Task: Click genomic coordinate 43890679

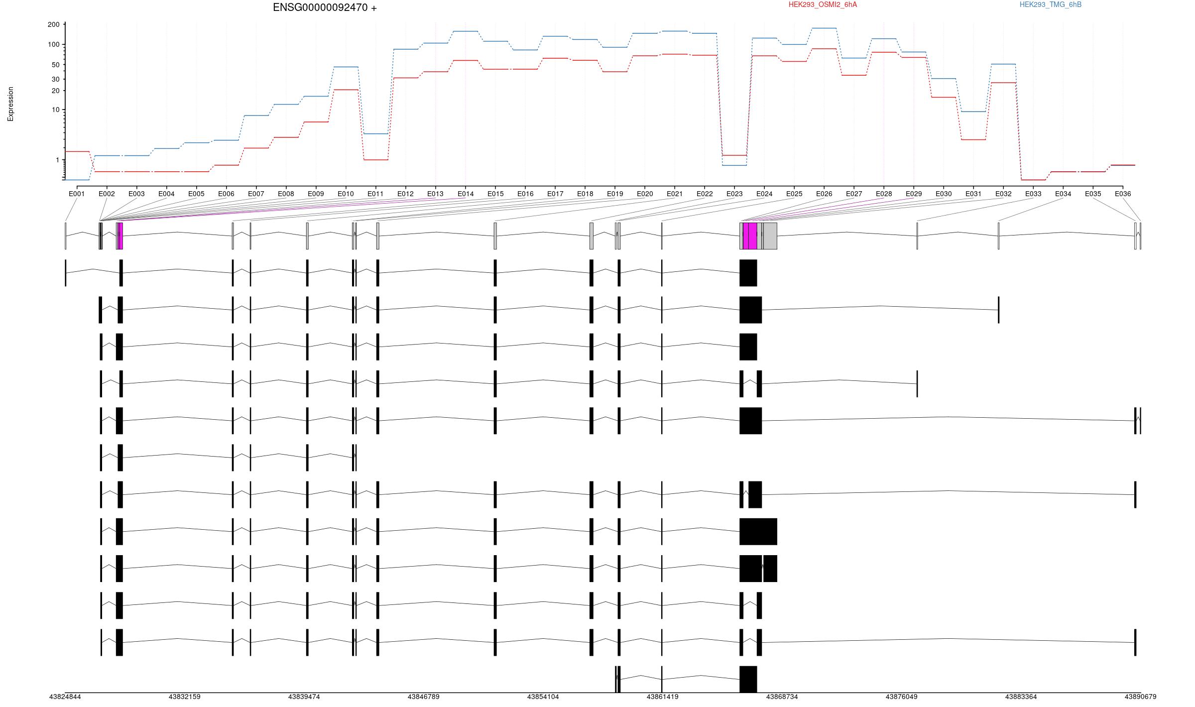Action: click(1141, 697)
